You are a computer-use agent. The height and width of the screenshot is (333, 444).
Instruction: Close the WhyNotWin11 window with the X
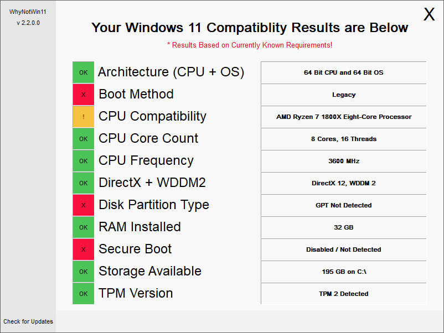coord(429,15)
